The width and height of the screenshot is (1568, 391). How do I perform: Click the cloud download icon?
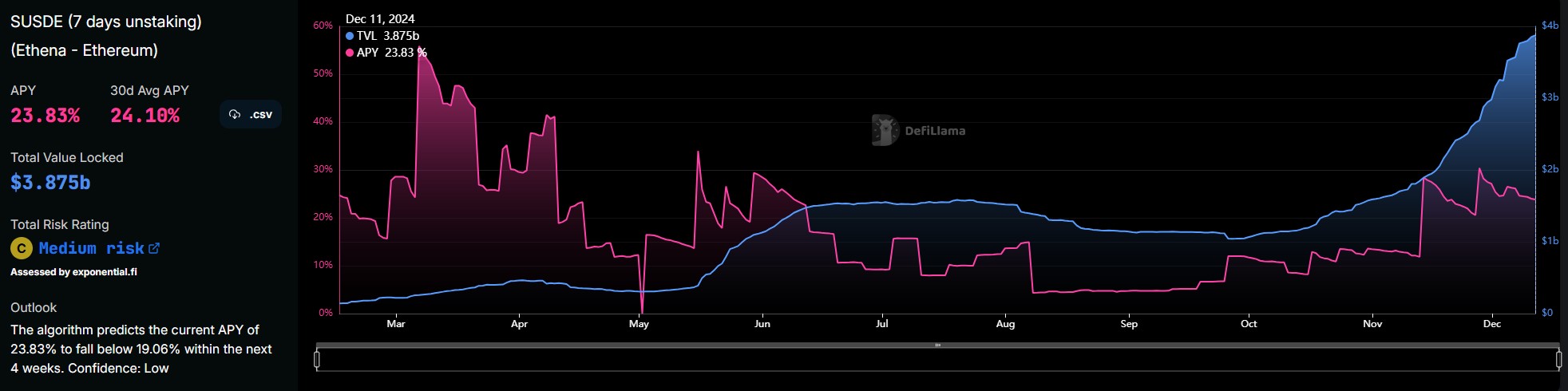pyautogui.click(x=235, y=115)
